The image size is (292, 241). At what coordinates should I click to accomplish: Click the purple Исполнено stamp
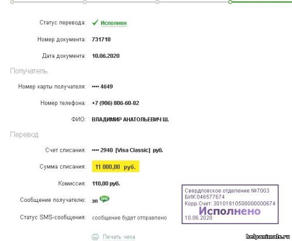click(230, 204)
